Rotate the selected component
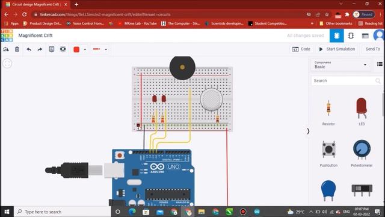The width and height of the screenshot is (385, 217). [6, 49]
